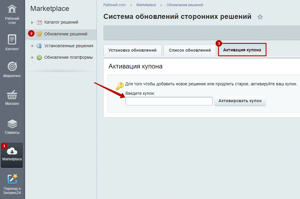Viewport: 300px width, 199px height.
Task: Open the Marketplace breadcrumb link
Action: click(x=146, y=5)
